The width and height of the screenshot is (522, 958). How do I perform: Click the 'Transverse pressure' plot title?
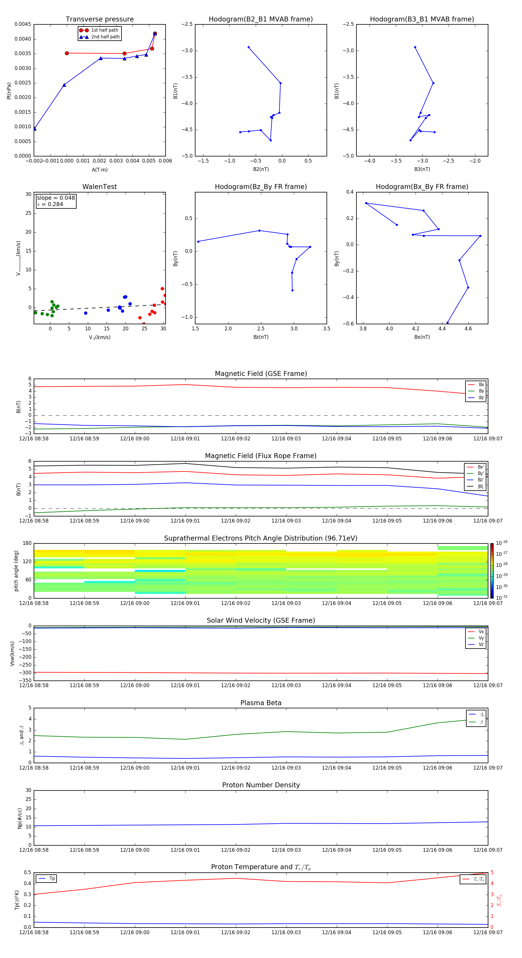point(99,19)
